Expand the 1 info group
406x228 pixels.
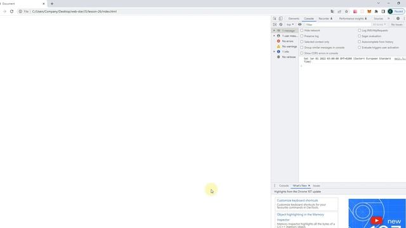point(274,52)
